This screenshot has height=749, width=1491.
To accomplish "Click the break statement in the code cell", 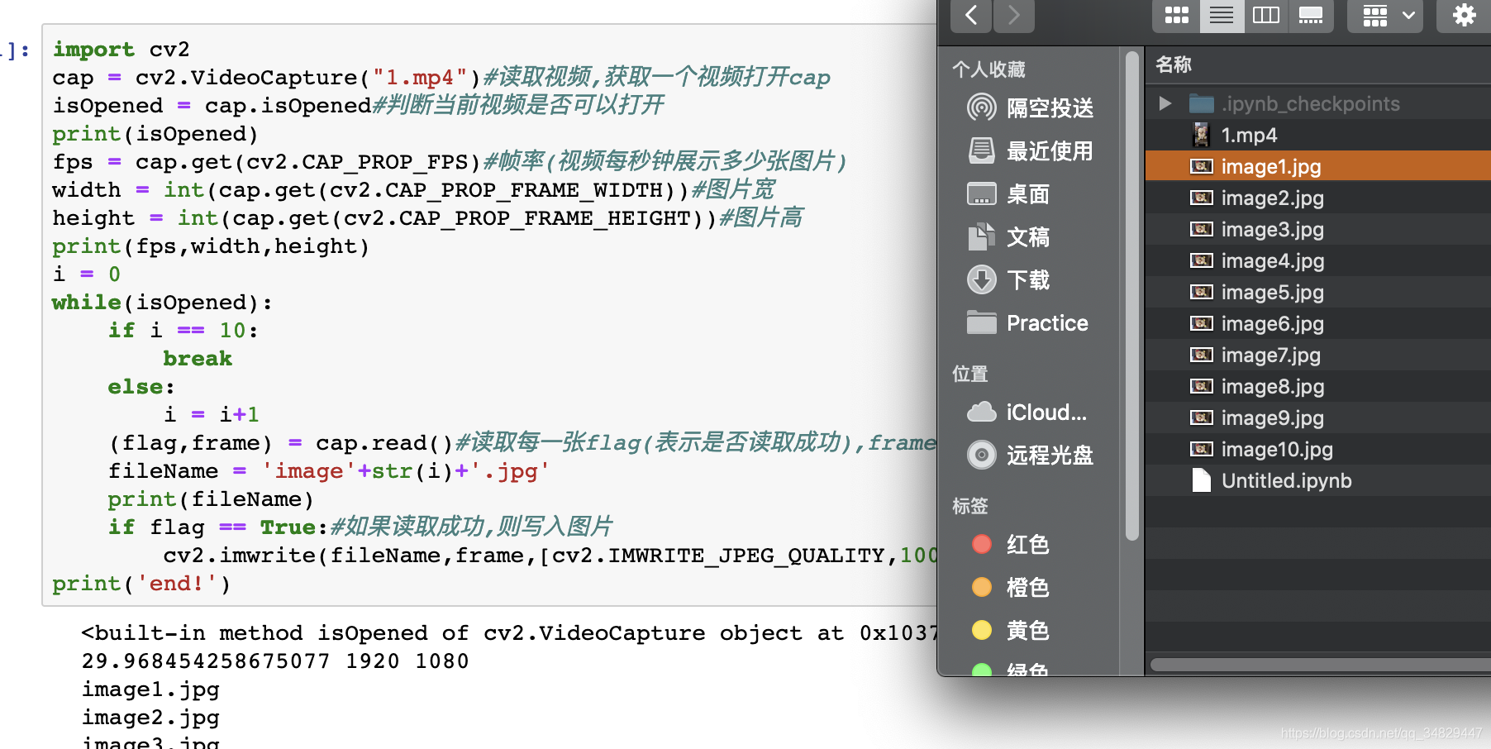I will pyautogui.click(x=198, y=359).
